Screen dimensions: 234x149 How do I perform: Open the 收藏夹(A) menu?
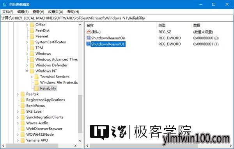pos(56,12)
